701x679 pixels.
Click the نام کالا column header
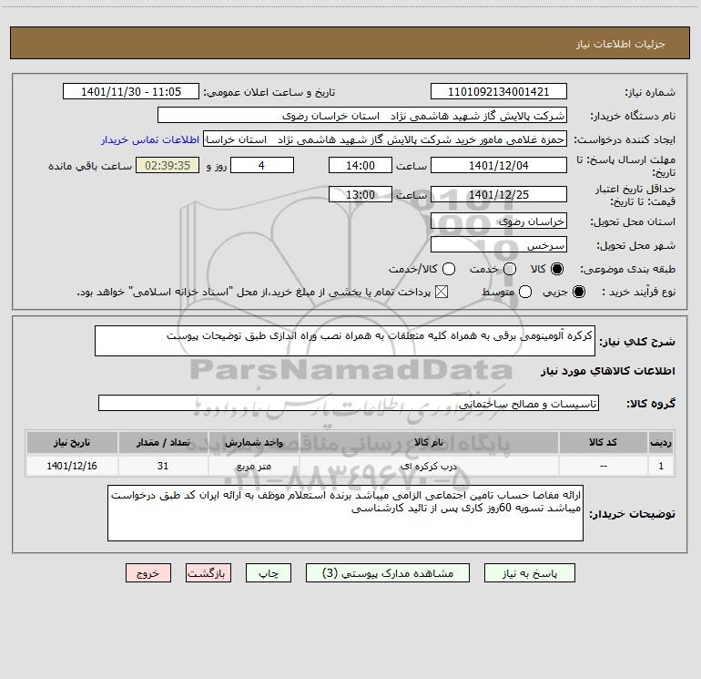[x=428, y=442]
